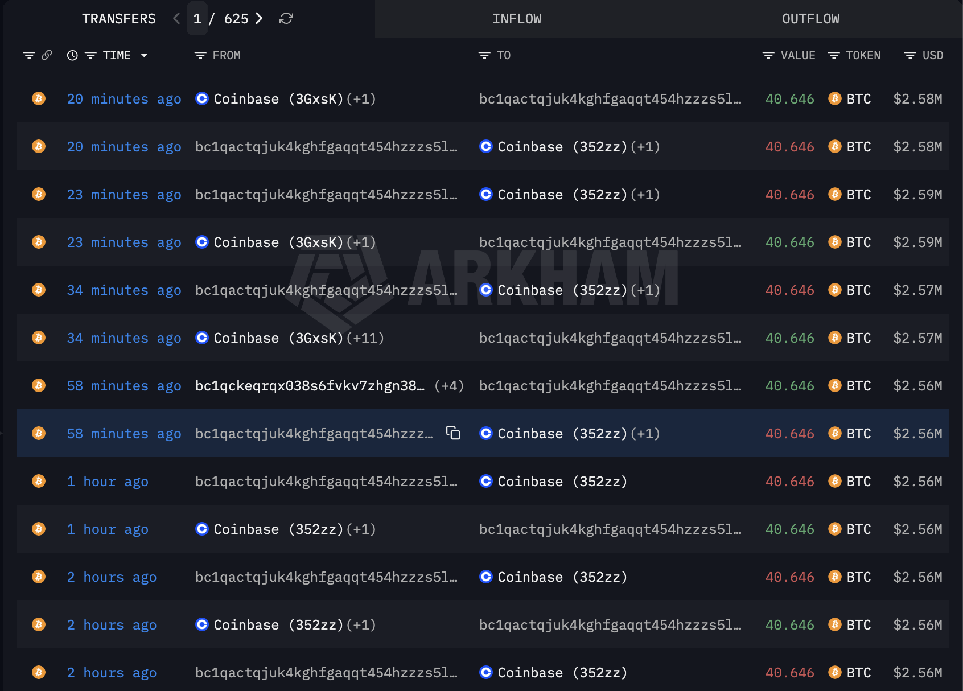Click BTC token icon in 34 minutes row with (+11)
The width and height of the screenshot is (963, 691).
pos(835,338)
